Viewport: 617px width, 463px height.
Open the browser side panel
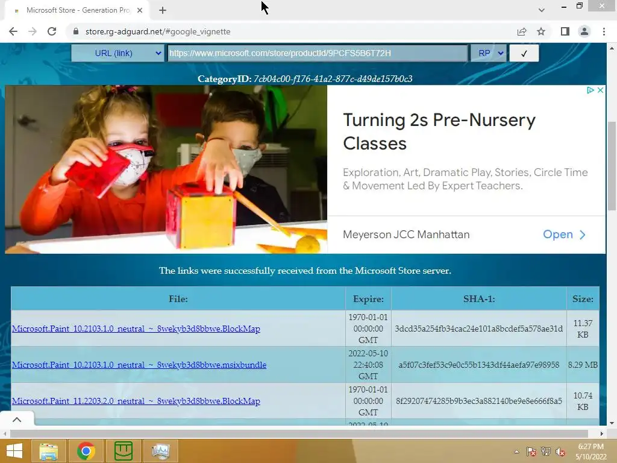click(x=565, y=31)
